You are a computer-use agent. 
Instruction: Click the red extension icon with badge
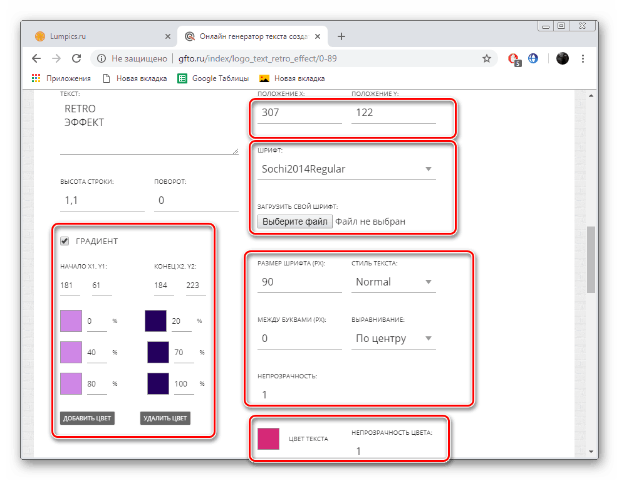tap(514, 60)
